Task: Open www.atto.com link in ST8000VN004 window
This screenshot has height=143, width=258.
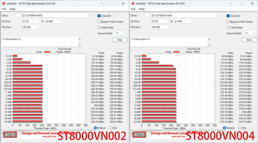Action: point(178,136)
